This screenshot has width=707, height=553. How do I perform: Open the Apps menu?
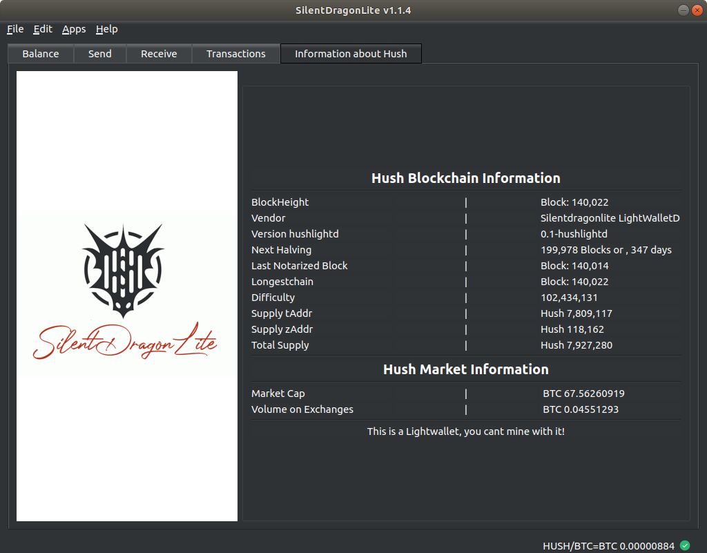[x=74, y=29]
